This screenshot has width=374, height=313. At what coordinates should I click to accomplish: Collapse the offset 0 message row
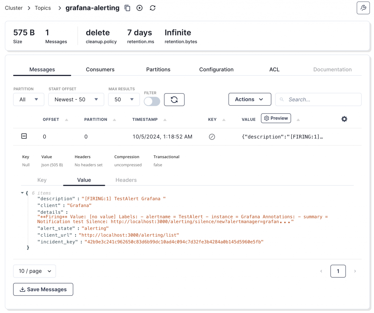click(24, 136)
